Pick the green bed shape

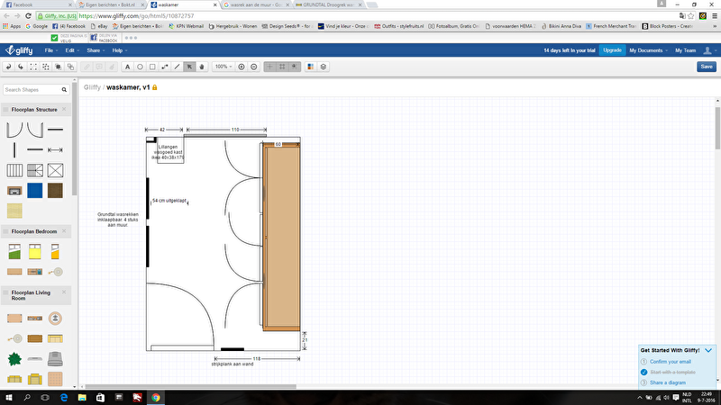tap(14, 252)
